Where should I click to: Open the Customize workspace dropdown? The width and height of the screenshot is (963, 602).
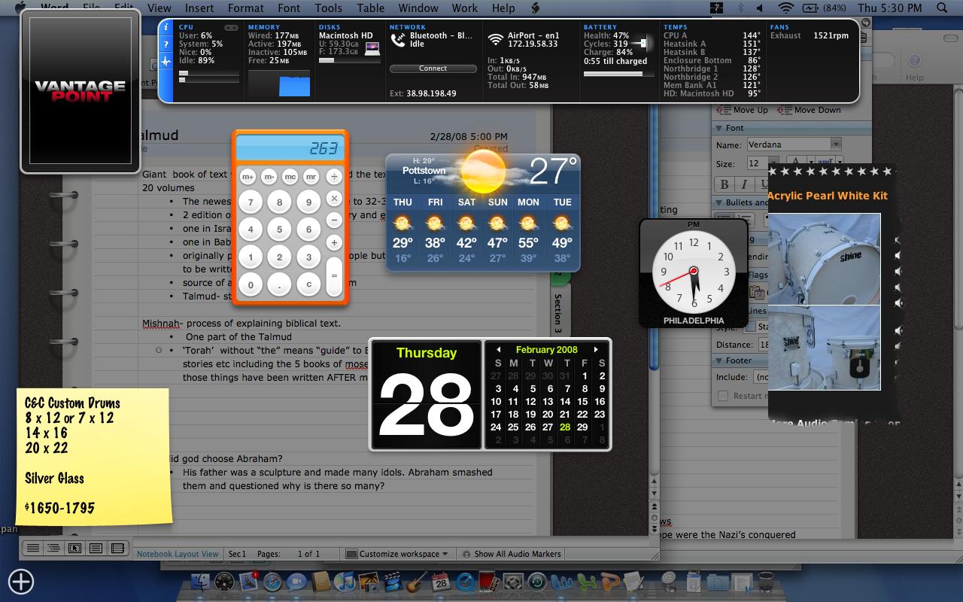(397, 554)
